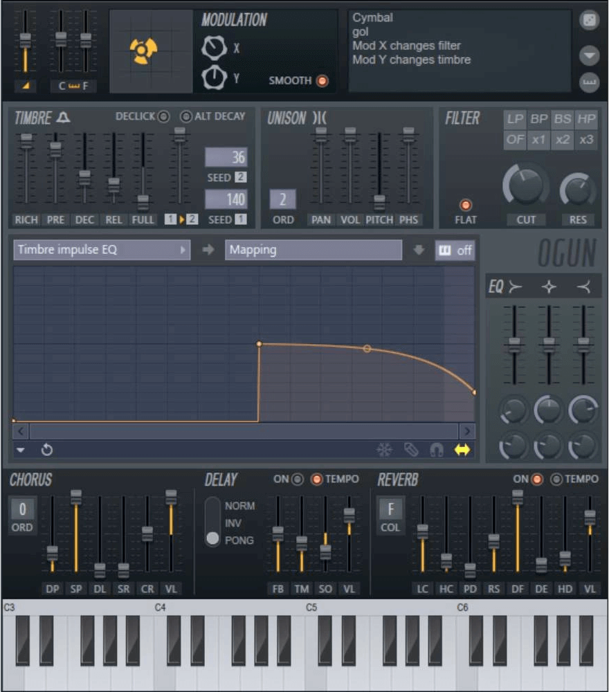The image size is (609, 692).
Task: Click the snap magnet icon in envelope editor
Action: pos(436,450)
